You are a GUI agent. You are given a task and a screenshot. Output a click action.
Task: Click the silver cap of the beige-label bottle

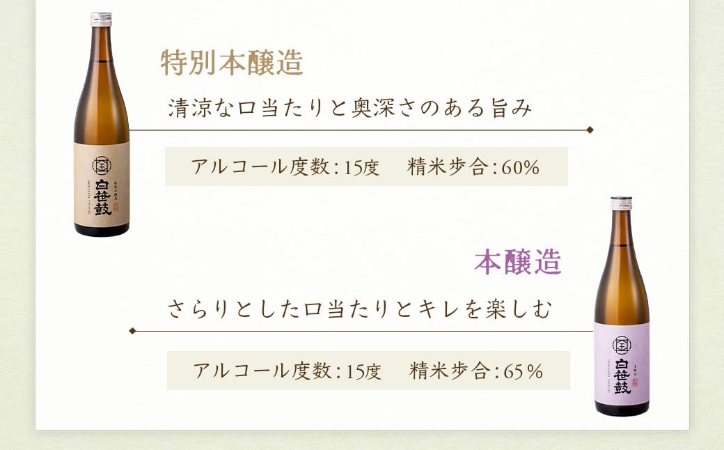pyautogui.click(x=101, y=20)
